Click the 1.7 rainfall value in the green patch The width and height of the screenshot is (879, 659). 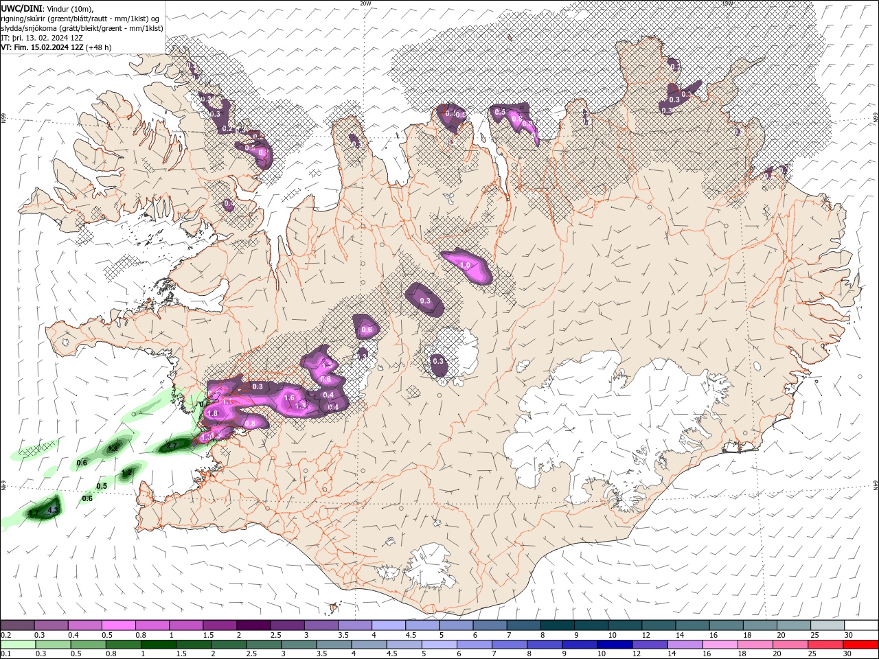click(33, 513)
